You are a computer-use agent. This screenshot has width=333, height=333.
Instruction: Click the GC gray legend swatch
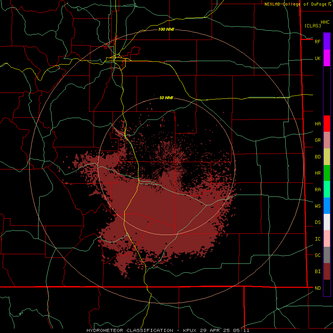pos(327,255)
